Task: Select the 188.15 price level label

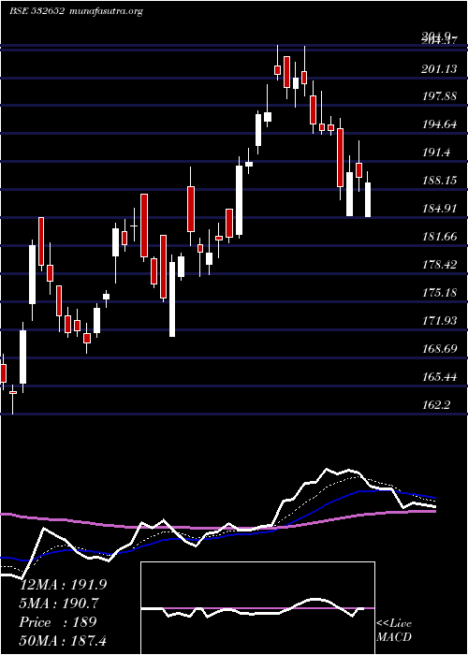Action: pyautogui.click(x=439, y=181)
